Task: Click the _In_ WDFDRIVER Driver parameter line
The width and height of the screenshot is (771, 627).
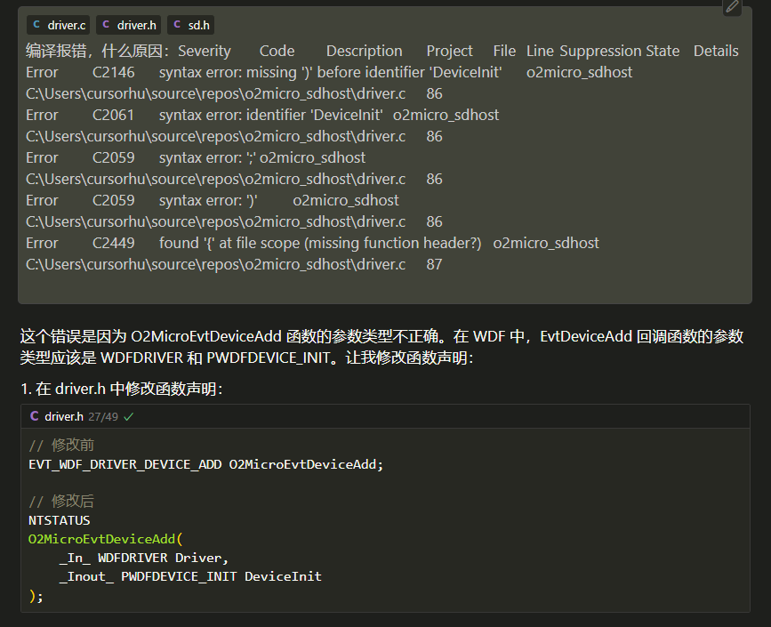Action: [x=143, y=558]
